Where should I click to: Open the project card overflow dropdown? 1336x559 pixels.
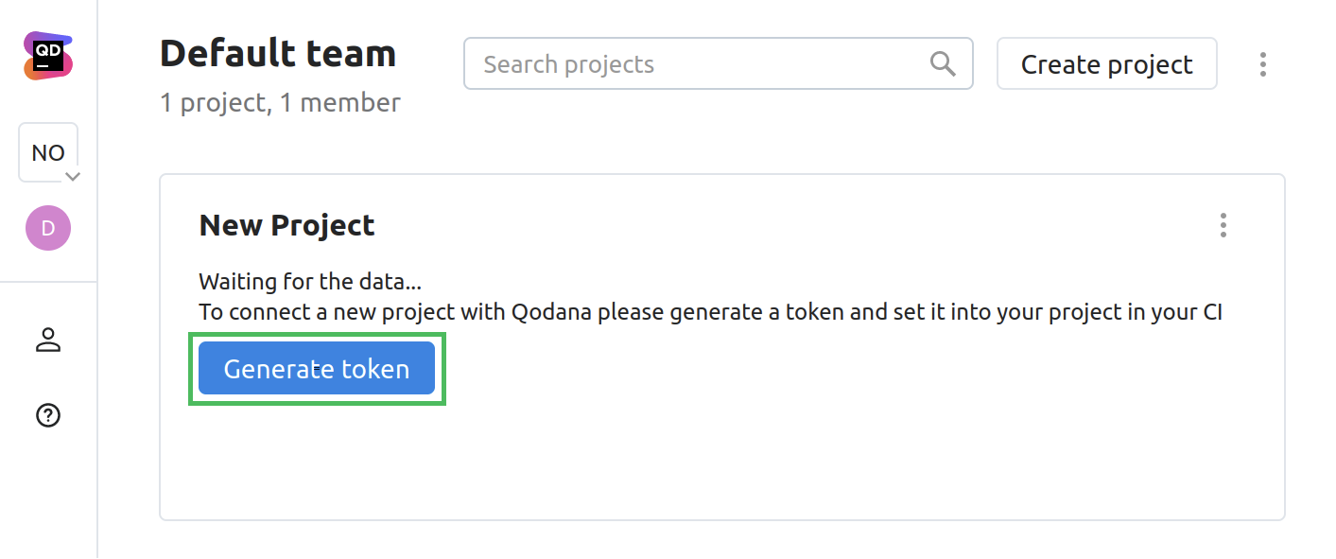(x=1223, y=225)
